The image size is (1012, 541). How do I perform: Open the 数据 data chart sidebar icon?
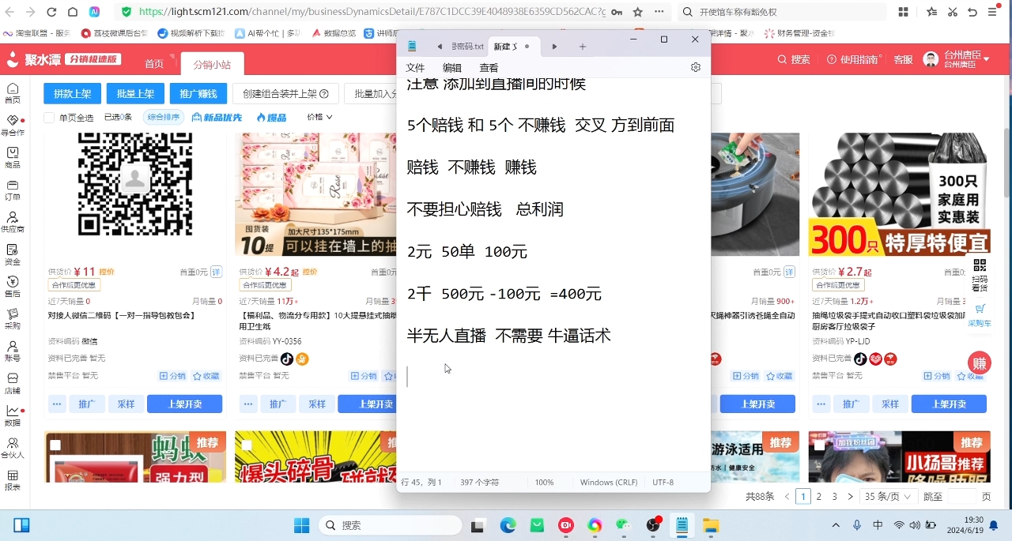[x=13, y=415]
